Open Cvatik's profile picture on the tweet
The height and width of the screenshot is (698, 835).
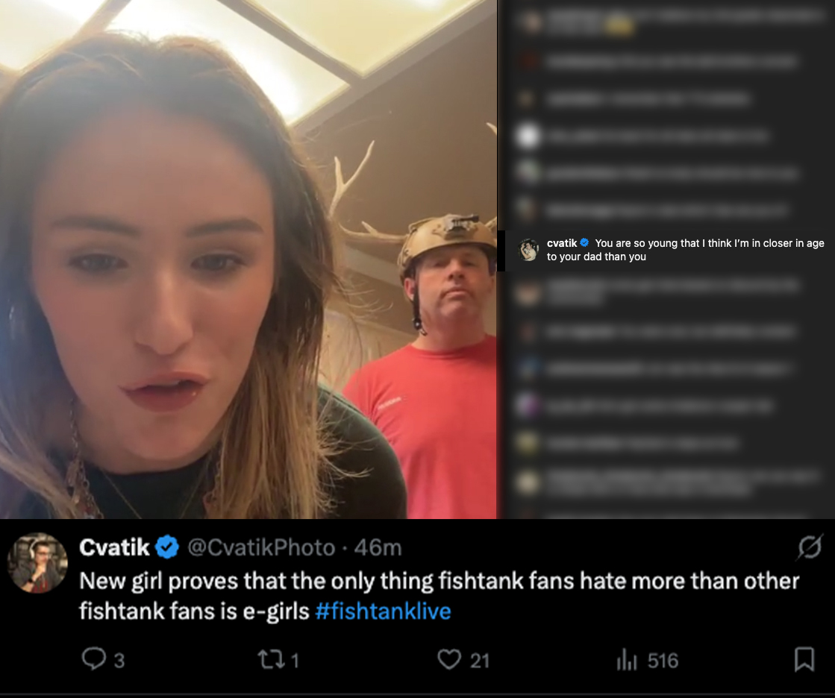point(37,562)
